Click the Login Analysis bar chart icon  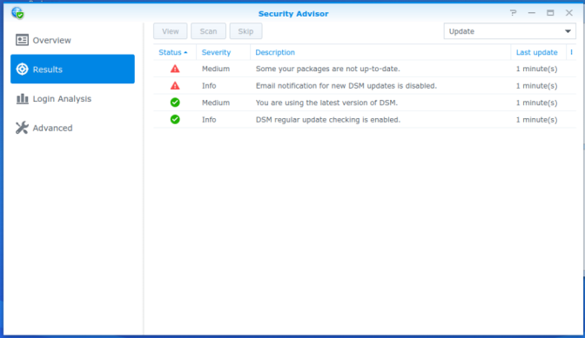tap(23, 99)
